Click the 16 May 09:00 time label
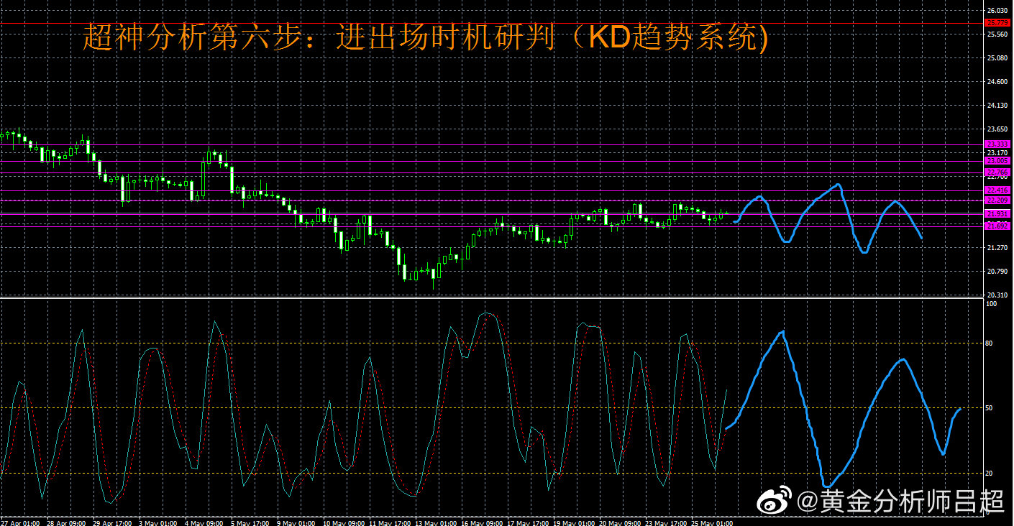1014x526 pixels. (x=481, y=522)
